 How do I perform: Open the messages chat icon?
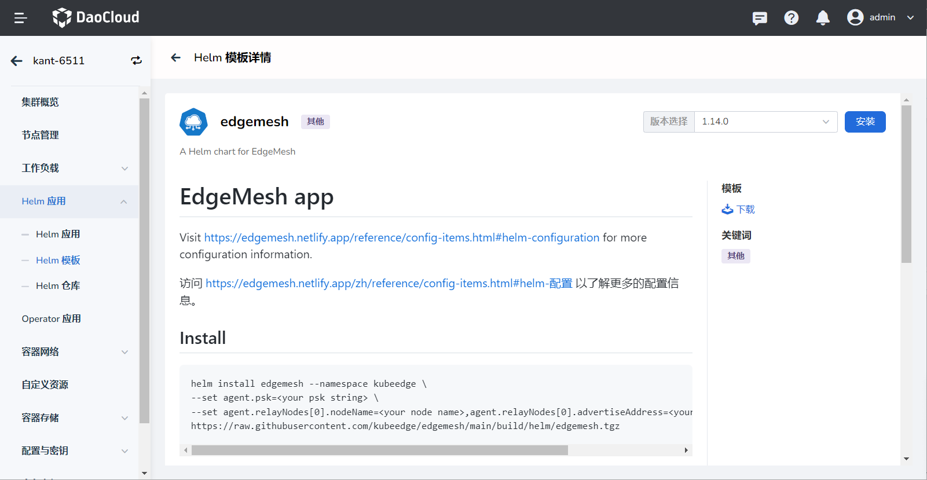tap(760, 18)
